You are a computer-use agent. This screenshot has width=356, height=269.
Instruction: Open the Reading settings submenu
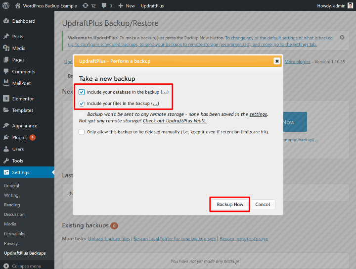point(12,205)
